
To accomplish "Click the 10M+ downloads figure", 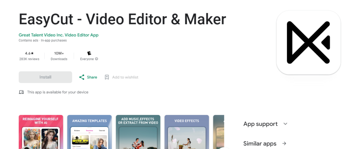I will coord(59,53).
